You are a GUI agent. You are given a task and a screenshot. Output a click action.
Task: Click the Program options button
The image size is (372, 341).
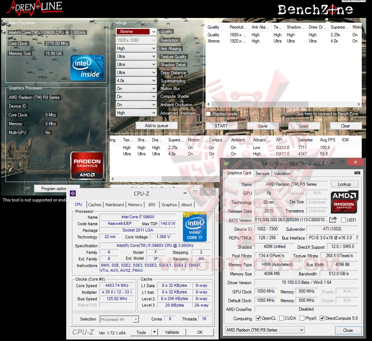[x=57, y=188]
